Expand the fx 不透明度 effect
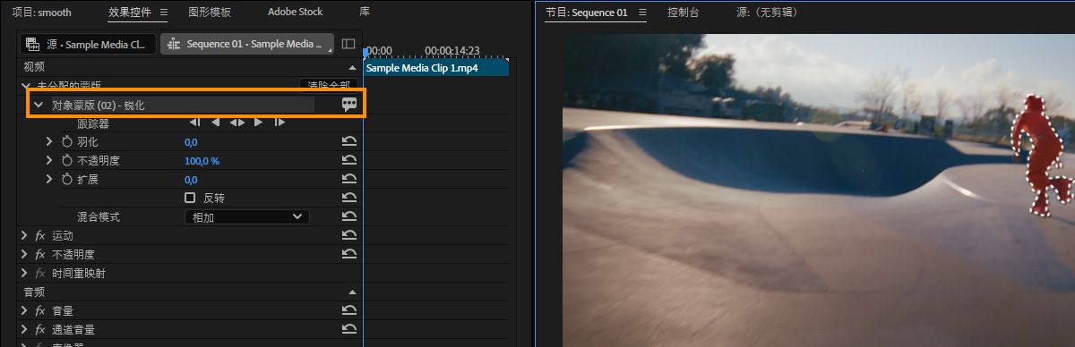Screen dimensions: 1075x347 (24, 254)
